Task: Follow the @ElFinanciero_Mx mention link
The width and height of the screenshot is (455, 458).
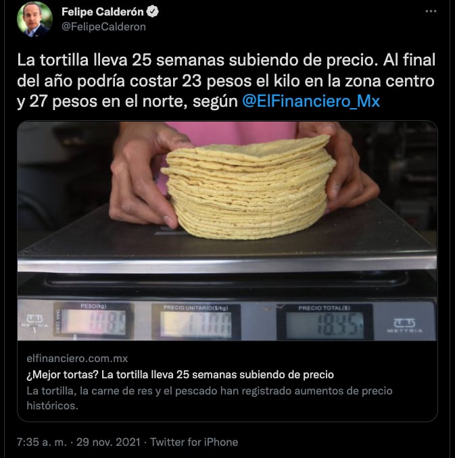Action: pyautogui.click(x=311, y=101)
